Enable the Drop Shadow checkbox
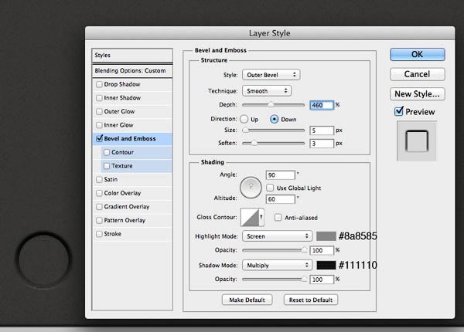Screen dimensions: 464x332 tap(99, 84)
